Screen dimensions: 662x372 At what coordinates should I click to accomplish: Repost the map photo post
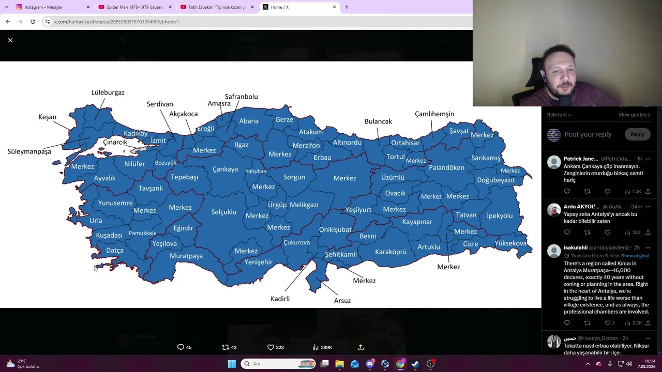coord(229,347)
